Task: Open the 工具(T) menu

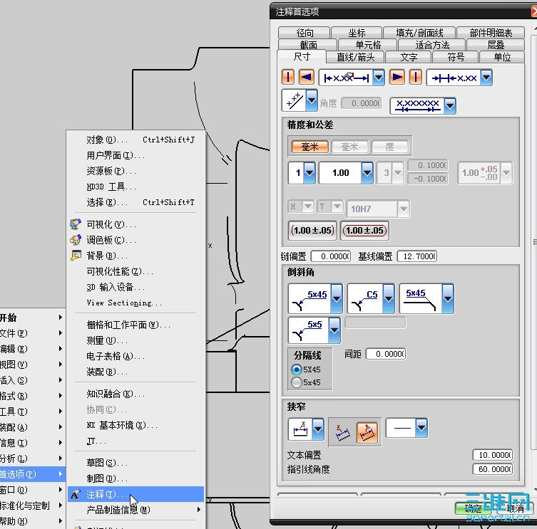Action: [32, 412]
